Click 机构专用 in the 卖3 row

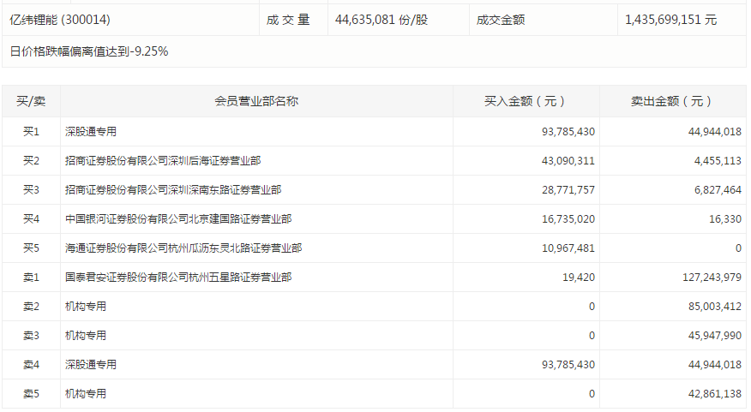pyautogui.click(x=85, y=336)
